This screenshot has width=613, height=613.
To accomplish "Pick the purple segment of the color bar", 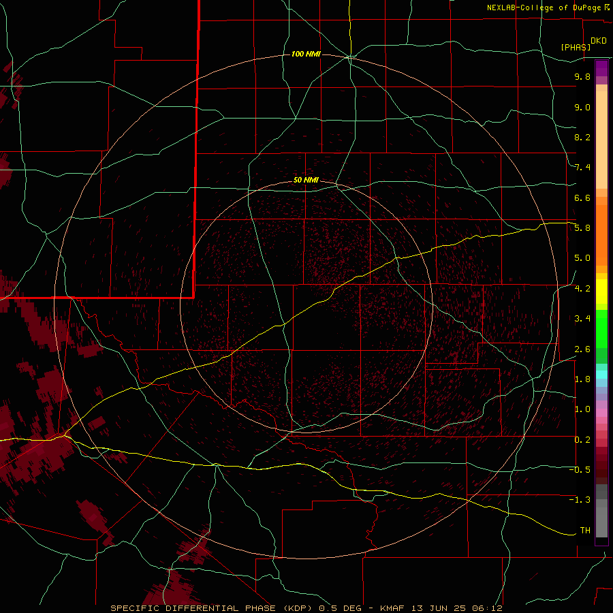I will [601, 68].
